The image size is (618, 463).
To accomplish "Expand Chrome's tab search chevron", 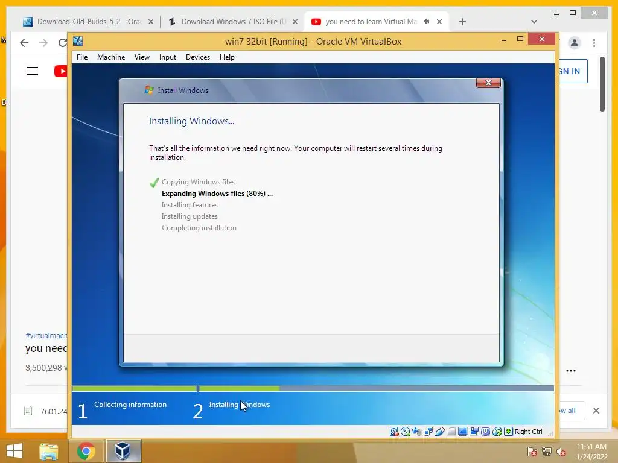I will click(534, 22).
